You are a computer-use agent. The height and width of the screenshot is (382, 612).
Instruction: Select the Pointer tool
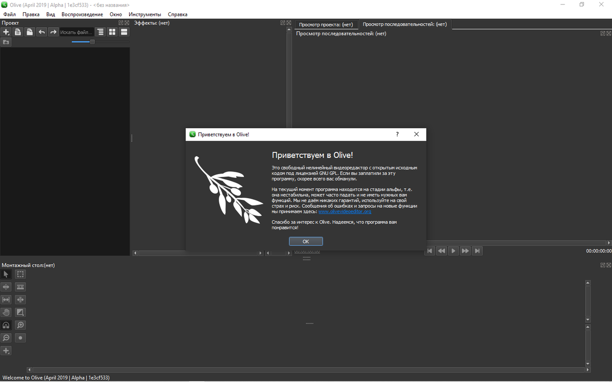[6, 275]
